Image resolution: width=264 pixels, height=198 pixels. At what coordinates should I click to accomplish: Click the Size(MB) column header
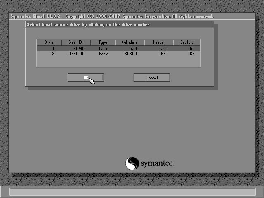pyautogui.click(x=76, y=42)
